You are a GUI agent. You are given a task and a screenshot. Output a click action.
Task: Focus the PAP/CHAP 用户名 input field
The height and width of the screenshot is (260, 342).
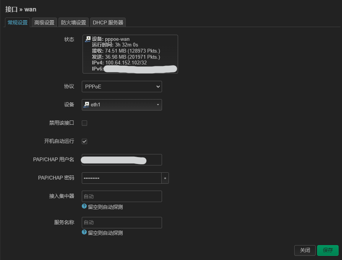pyautogui.click(x=122, y=160)
